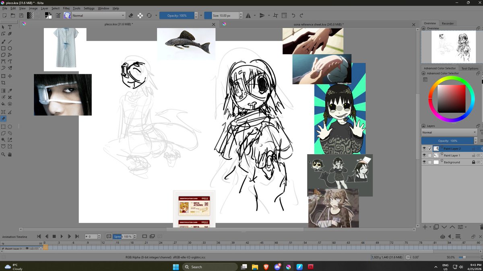Close the pleco.kra document tab
Image resolution: width=483 pixels, height=271 pixels.
[x=213, y=24]
